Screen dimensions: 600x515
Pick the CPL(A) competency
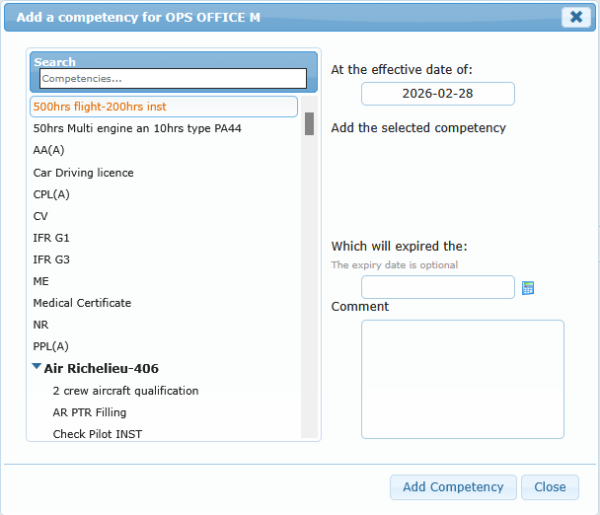click(x=51, y=194)
